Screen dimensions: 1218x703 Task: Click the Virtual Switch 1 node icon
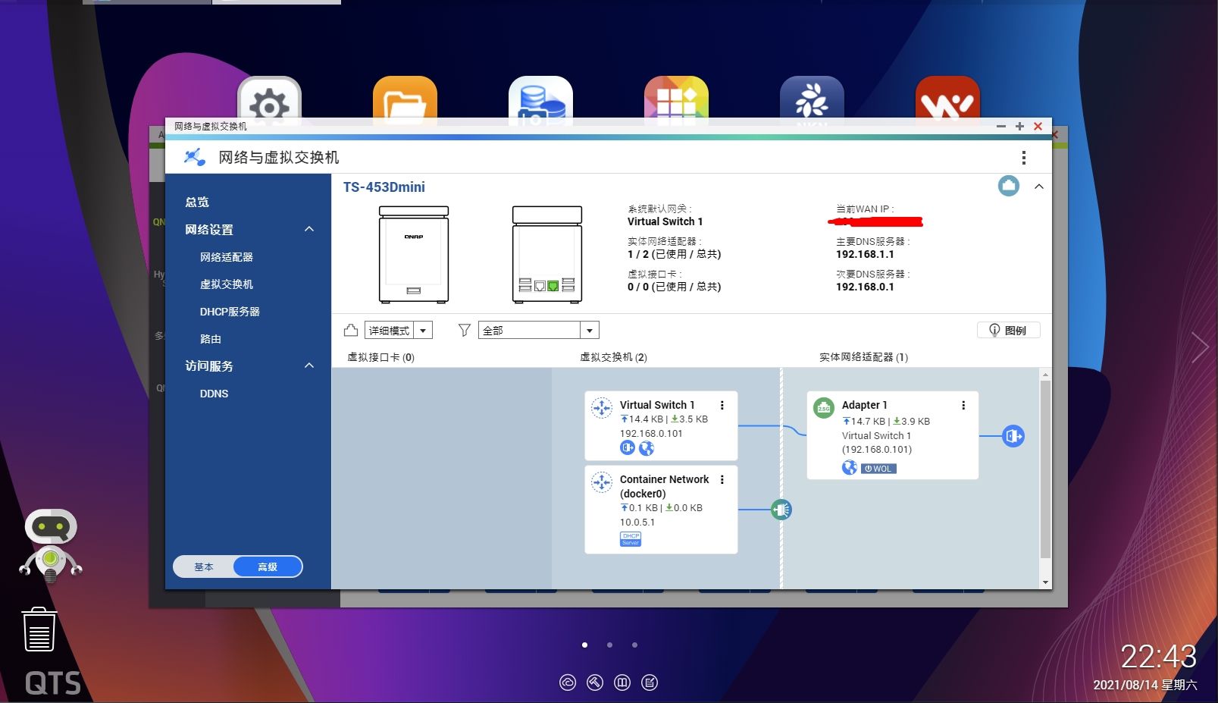pos(602,408)
